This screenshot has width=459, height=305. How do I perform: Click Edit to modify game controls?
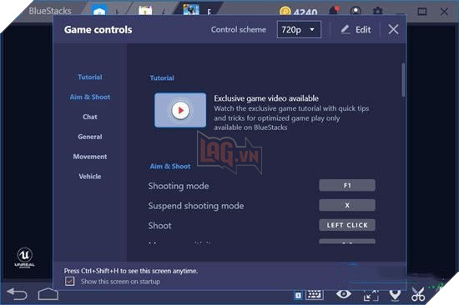click(356, 29)
